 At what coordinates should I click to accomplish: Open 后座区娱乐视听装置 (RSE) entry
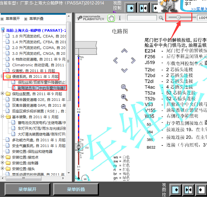(x=39, y=111)
